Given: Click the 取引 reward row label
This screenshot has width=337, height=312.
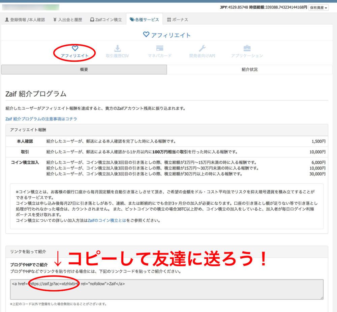Looking at the screenshot, I should point(25,152).
